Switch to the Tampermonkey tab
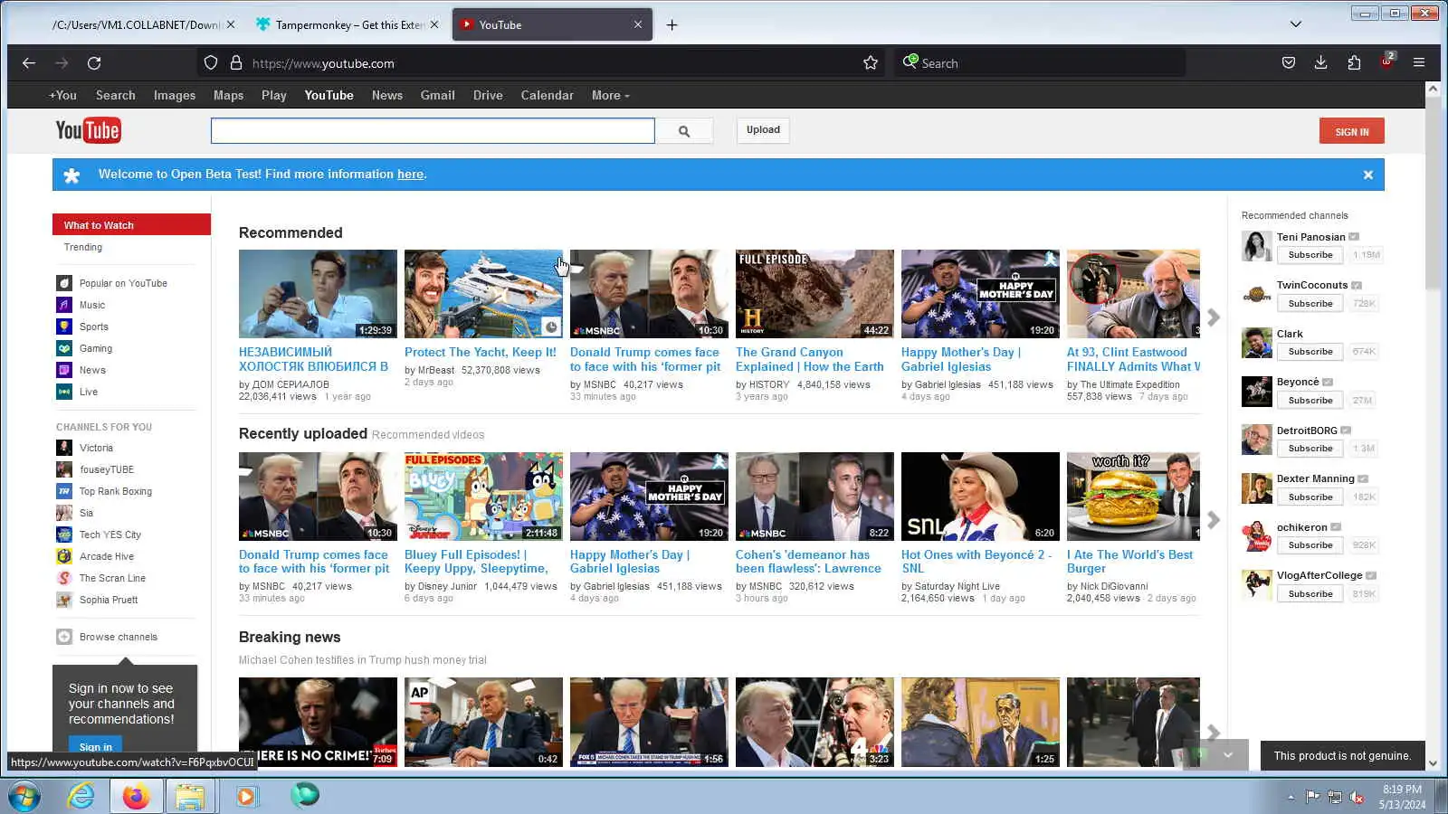This screenshot has width=1448, height=814. point(349,24)
